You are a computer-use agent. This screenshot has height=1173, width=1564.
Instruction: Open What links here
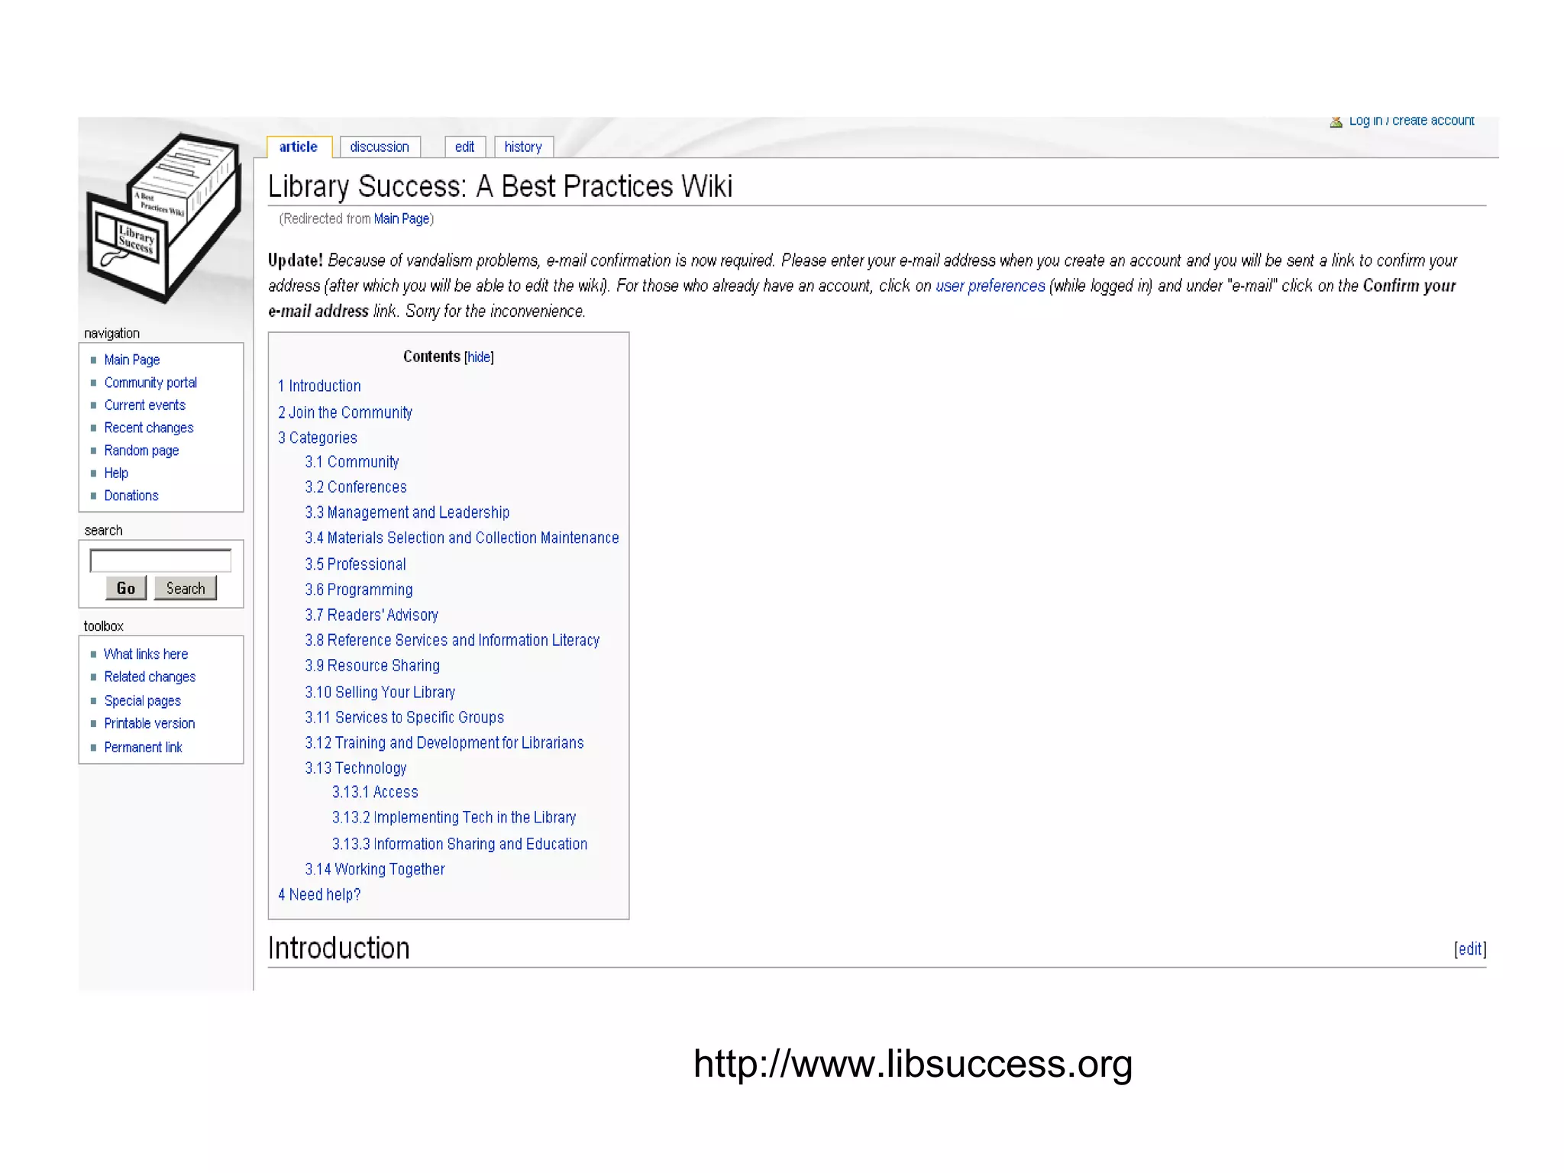point(146,654)
